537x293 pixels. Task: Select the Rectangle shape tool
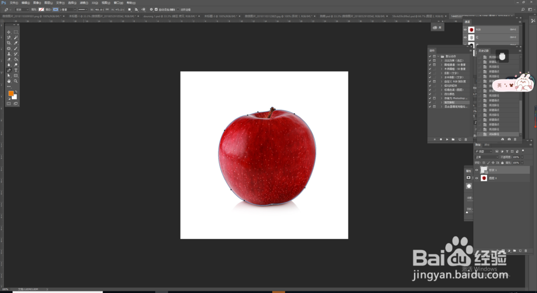[x=16, y=76]
